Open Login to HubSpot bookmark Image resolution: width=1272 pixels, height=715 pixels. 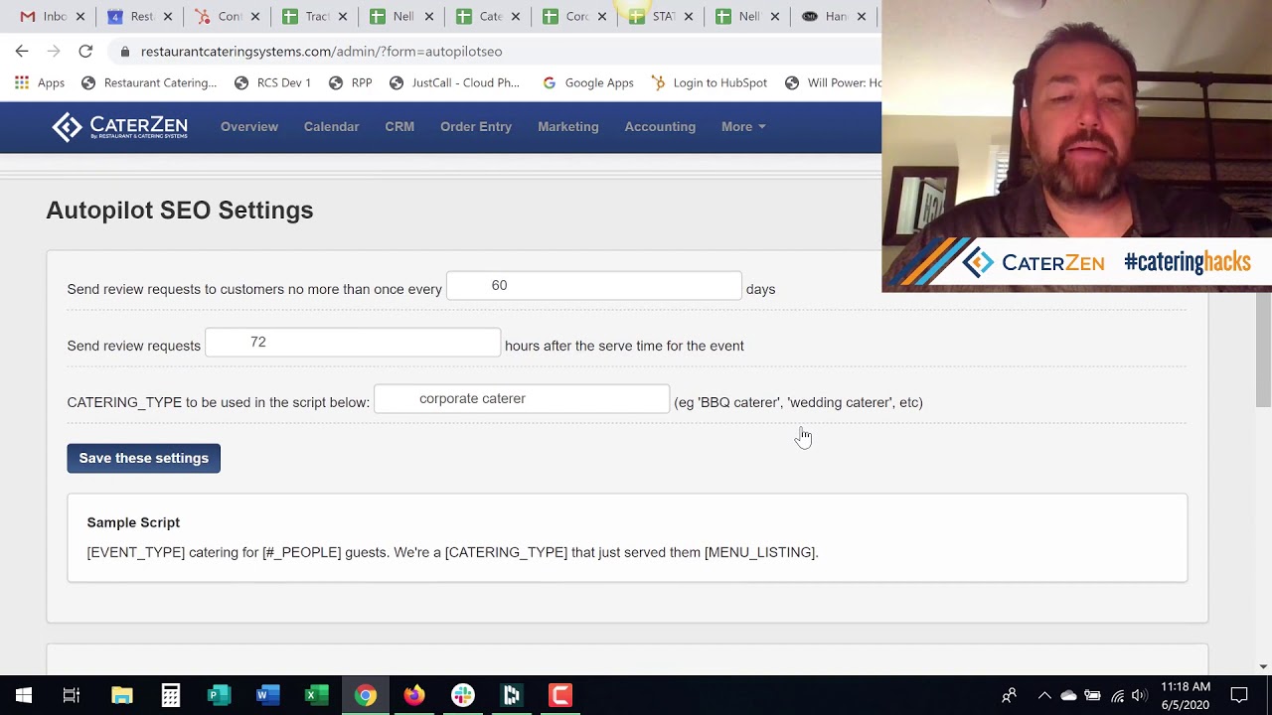click(x=709, y=82)
